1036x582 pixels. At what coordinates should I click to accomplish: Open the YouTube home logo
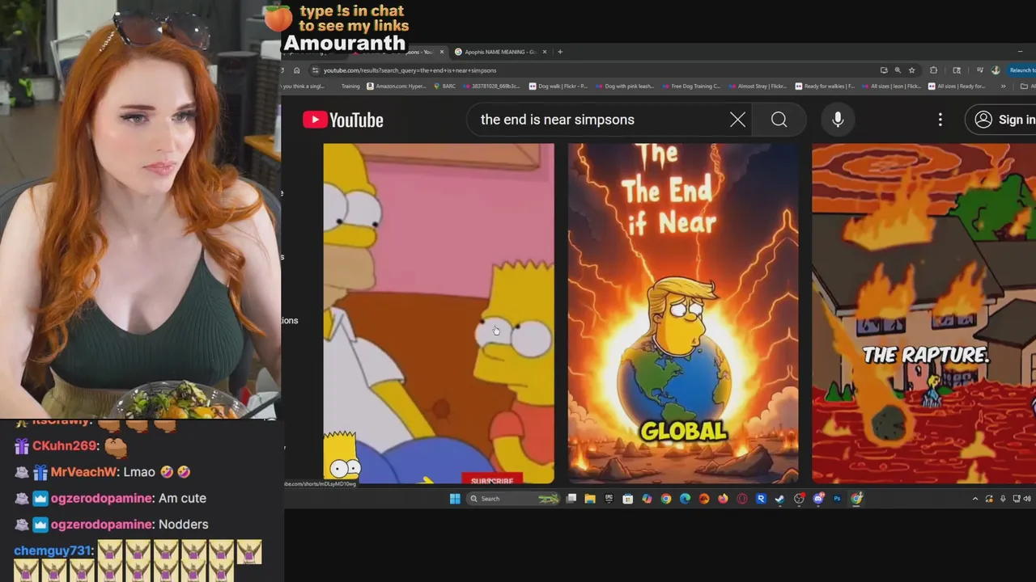click(343, 120)
